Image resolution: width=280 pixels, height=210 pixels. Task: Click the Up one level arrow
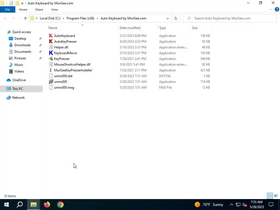click(x=25, y=18)
